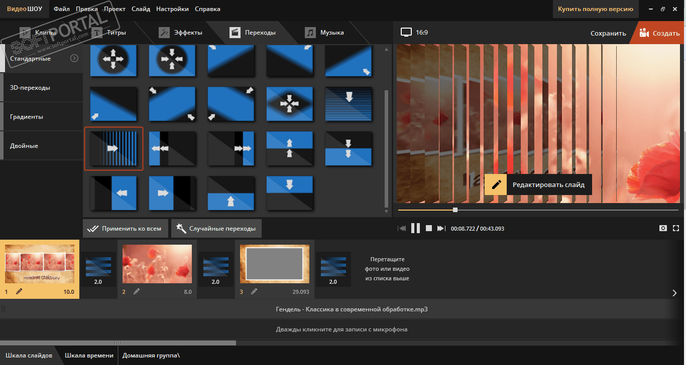Switch to the Музыка tab
Image resolution: width=686 pixels, height=365 pixels.
tap(325, 33)
